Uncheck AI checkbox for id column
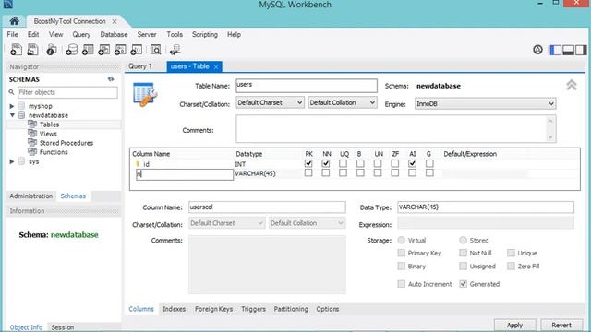The image size is (591, 332). pos(413,163)
